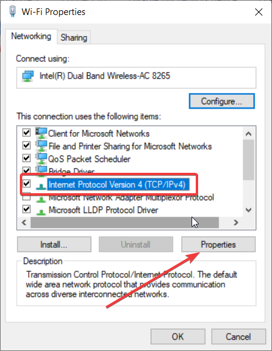This screenshot has height=351, width=272.
Task: Select the Bridge Driver item icon
Action: click(x=41, y=169)
